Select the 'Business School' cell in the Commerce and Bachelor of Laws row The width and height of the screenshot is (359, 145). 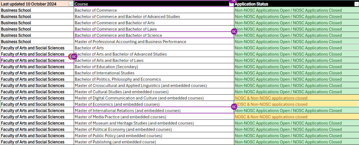coord(37,29)
